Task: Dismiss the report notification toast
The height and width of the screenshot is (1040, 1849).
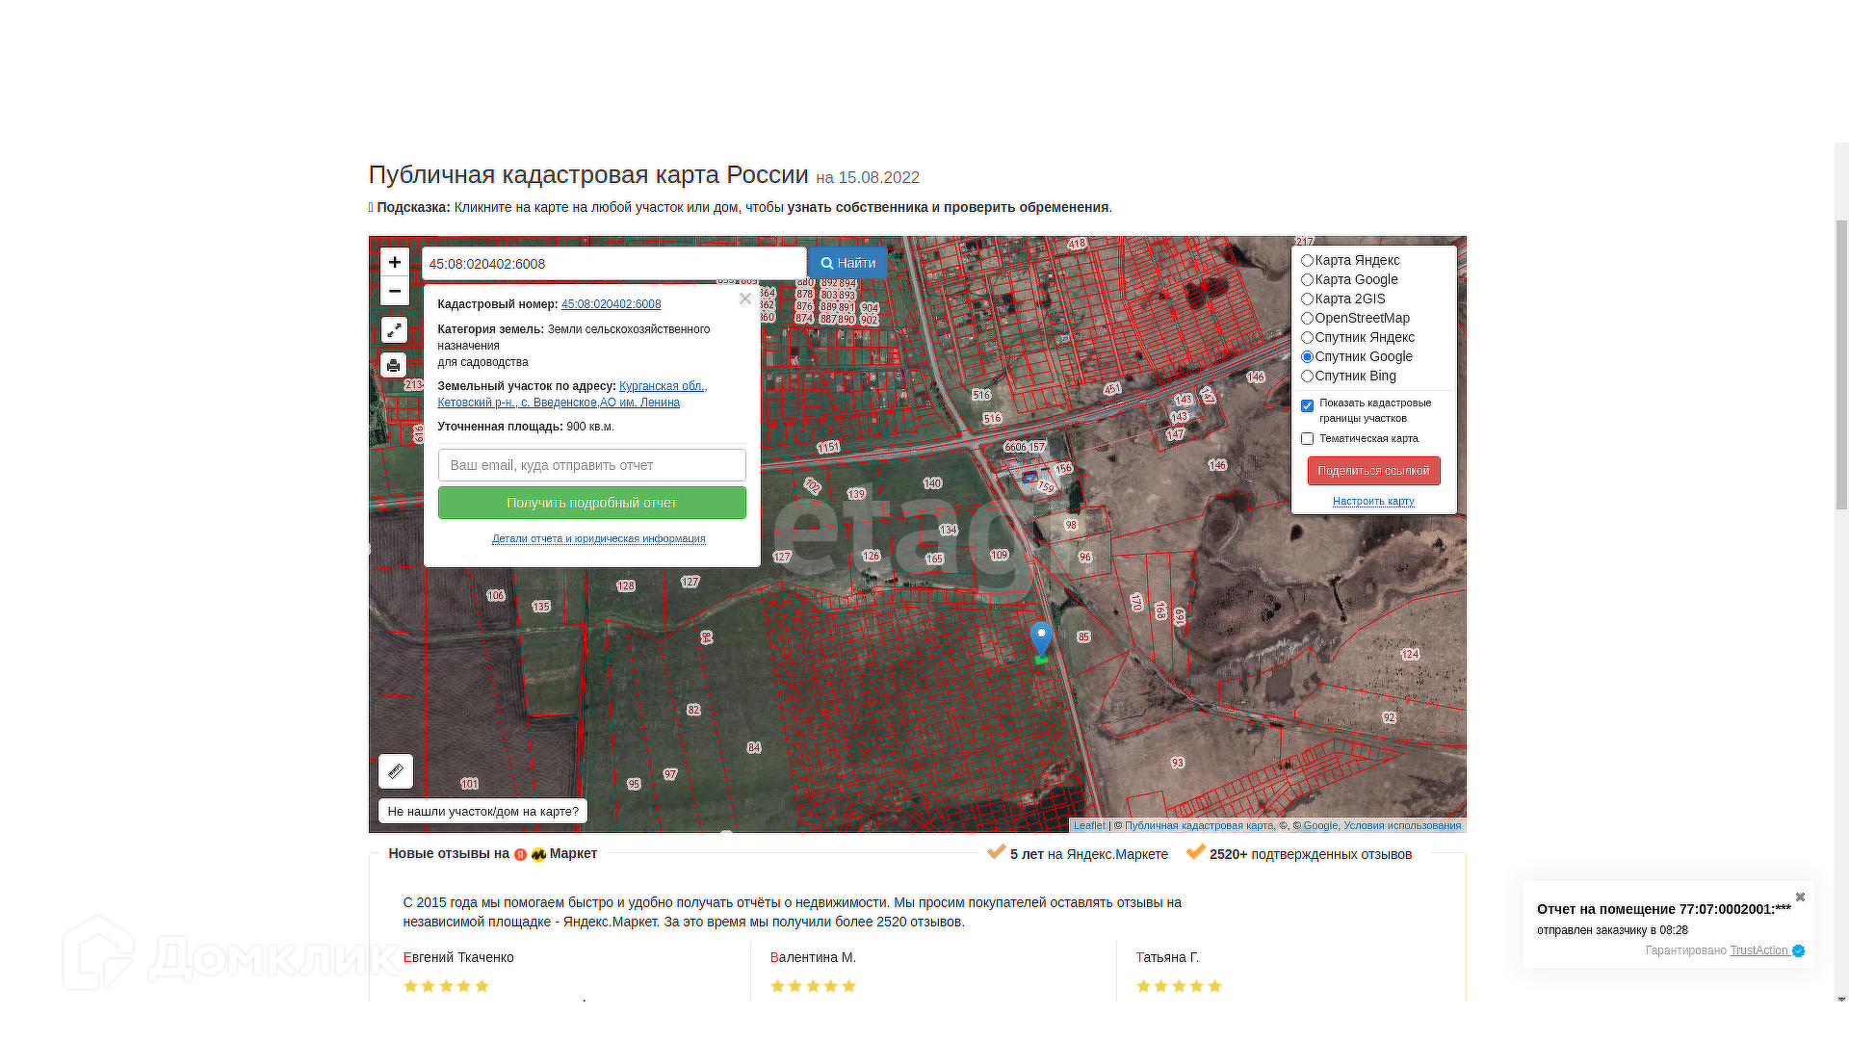Action: point(1799,897)
